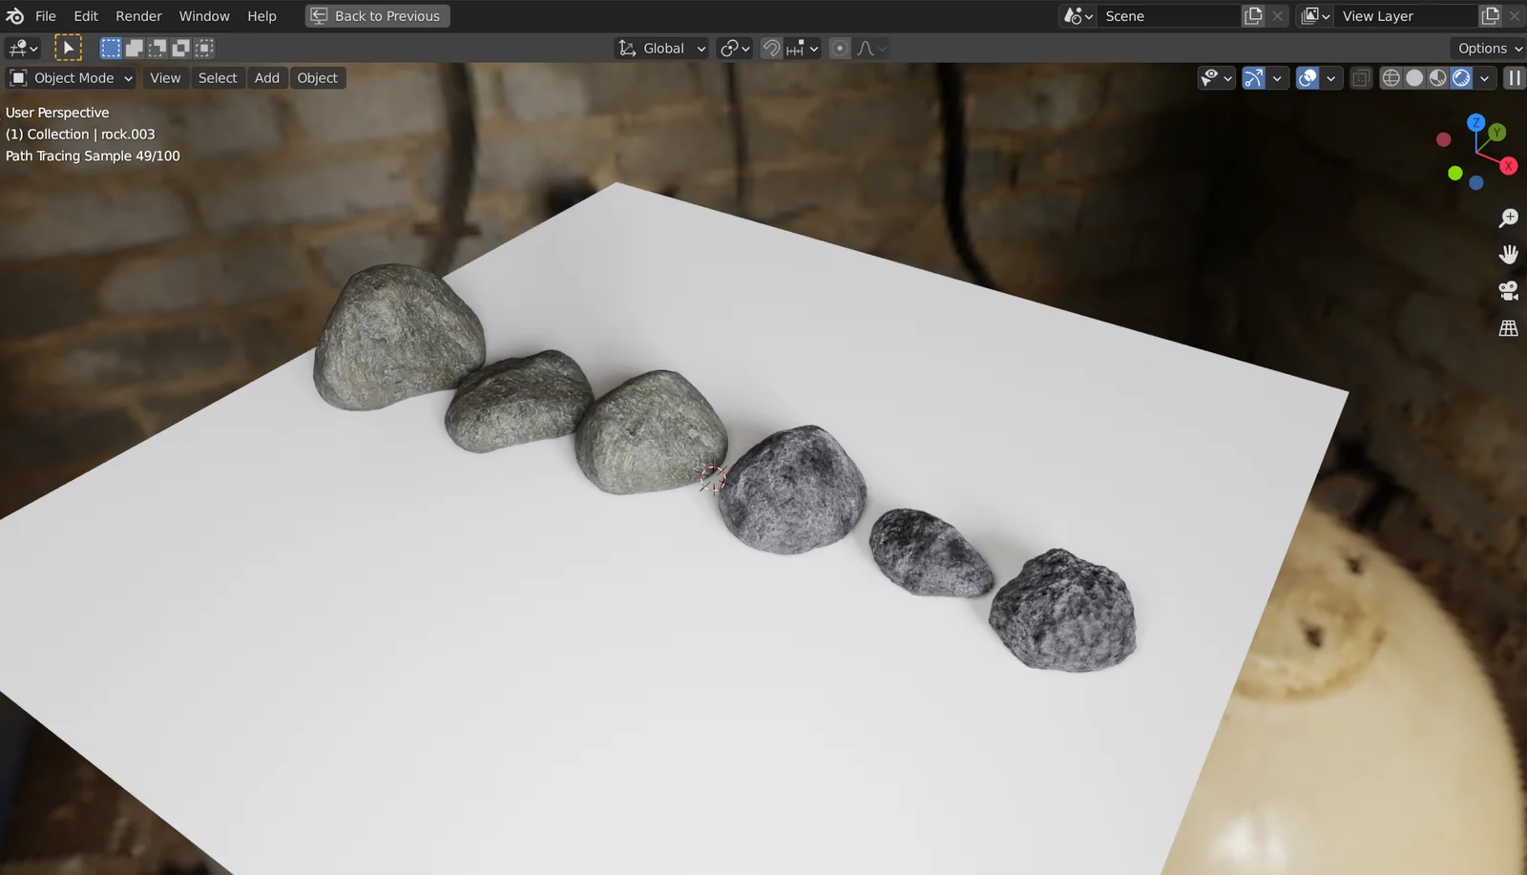The image size is (1527, 875).
Task: Open the Add menu
Action: click(267, 78)
